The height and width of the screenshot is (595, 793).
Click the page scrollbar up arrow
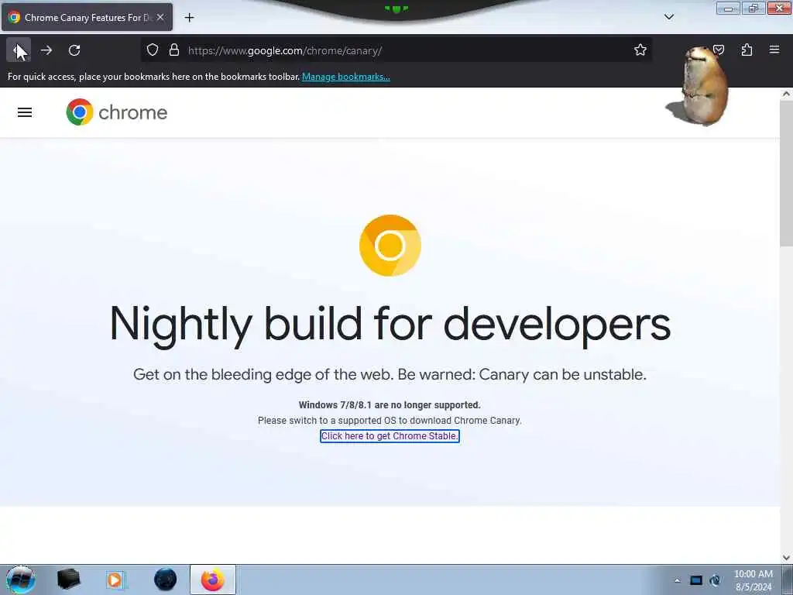point(787,94)
